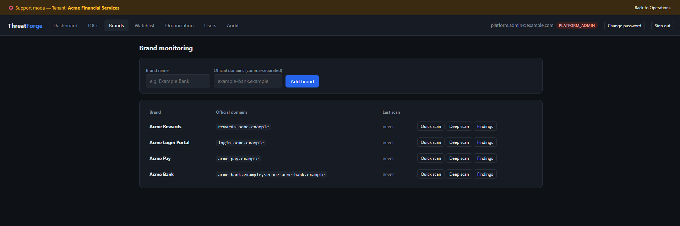Click the Add brand button
This screenshot has width=680, height=226.
point(302,81)
